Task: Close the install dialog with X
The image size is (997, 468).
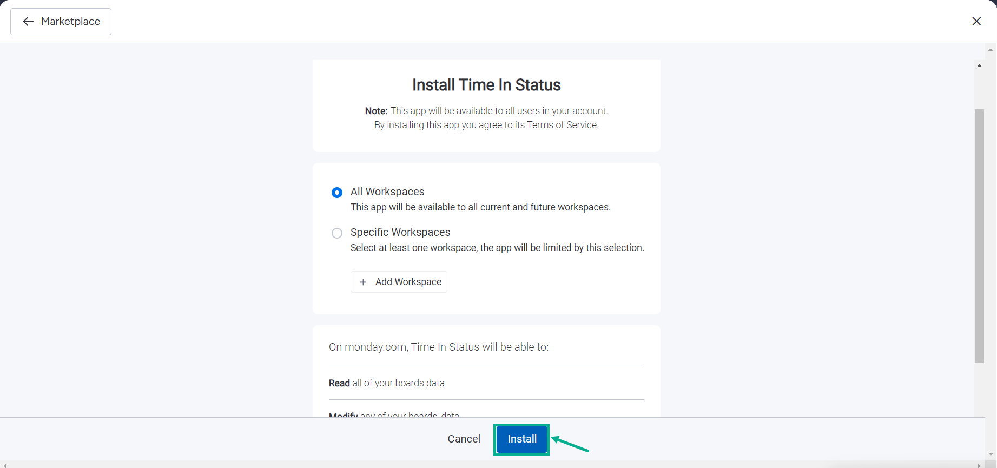Action: (976, 21)
